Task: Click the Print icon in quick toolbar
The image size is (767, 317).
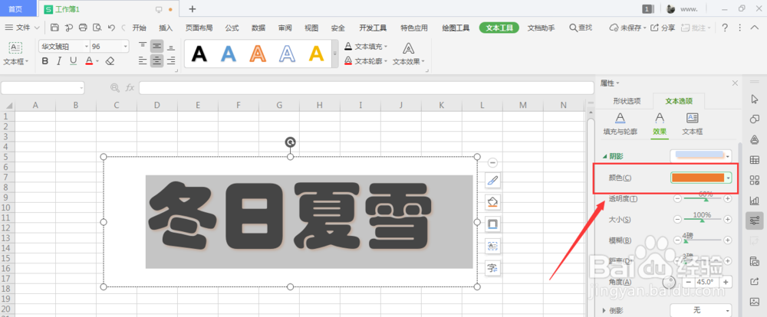Action: pos(83,28)
